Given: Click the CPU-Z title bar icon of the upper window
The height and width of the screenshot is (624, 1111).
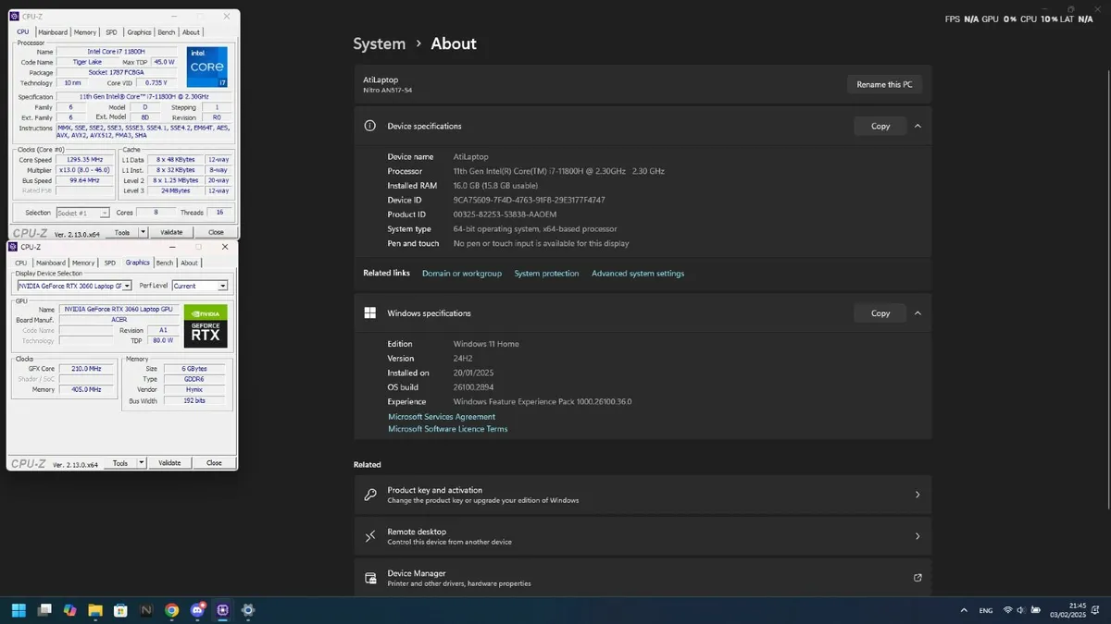Looking at the screenshot, I should 13,17.
